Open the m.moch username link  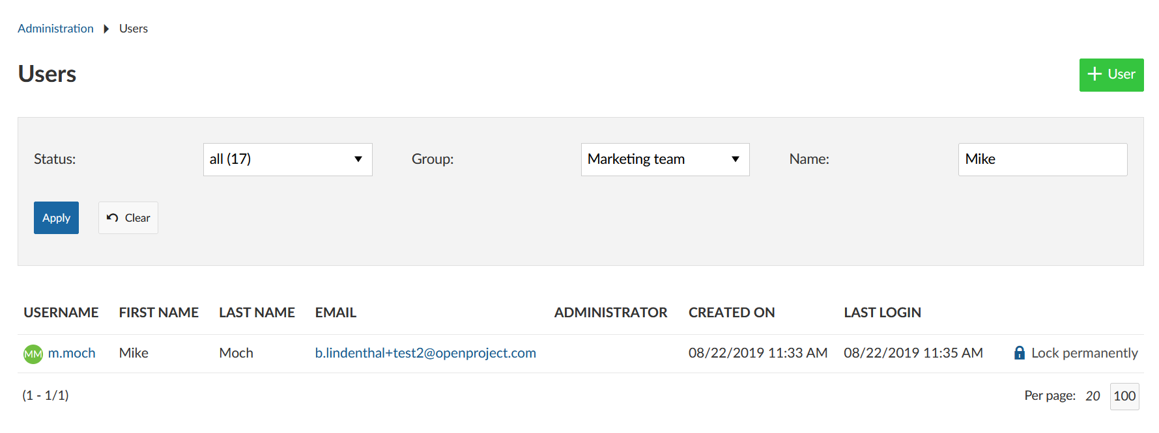72,353
